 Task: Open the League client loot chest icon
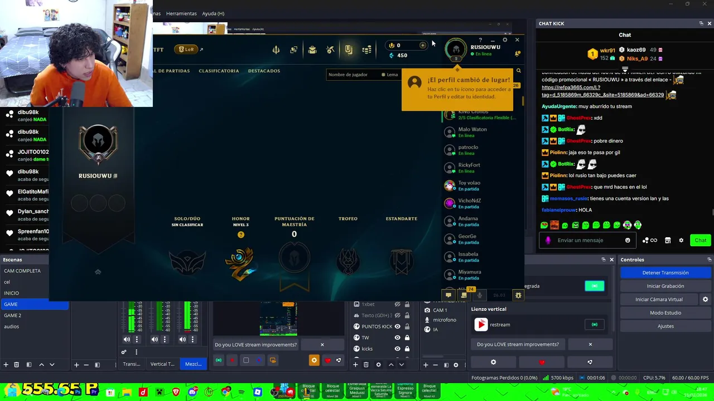(x=312, y=50)
